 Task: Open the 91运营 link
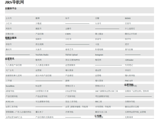pyautogui.click(x=39, y=86)
